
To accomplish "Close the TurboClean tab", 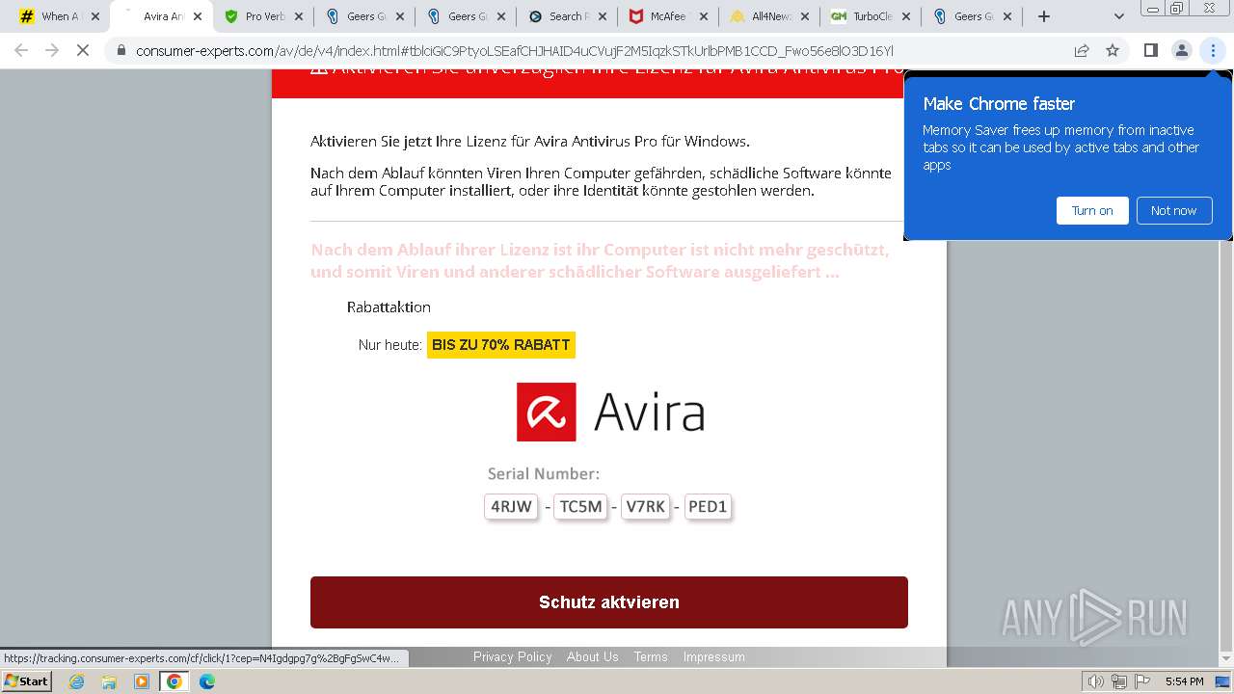I will [x=905, y=16].
